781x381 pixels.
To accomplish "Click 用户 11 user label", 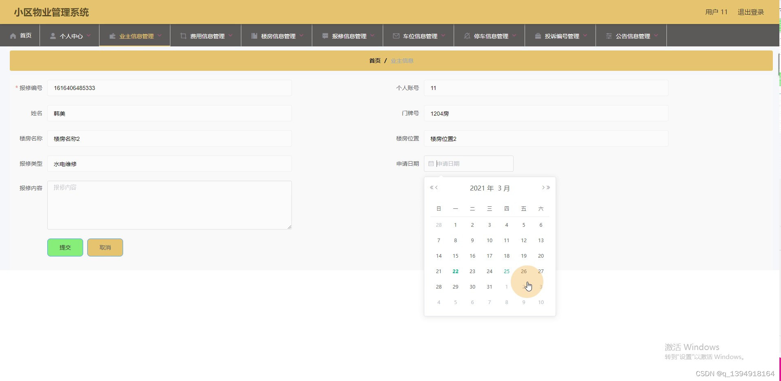I will [x=716, y=12].
